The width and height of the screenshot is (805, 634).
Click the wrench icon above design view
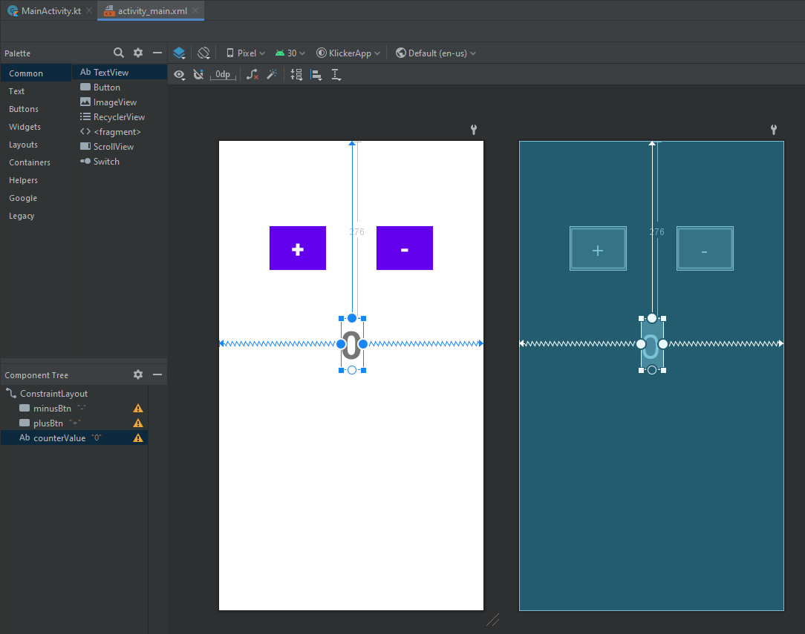[474, 130]
